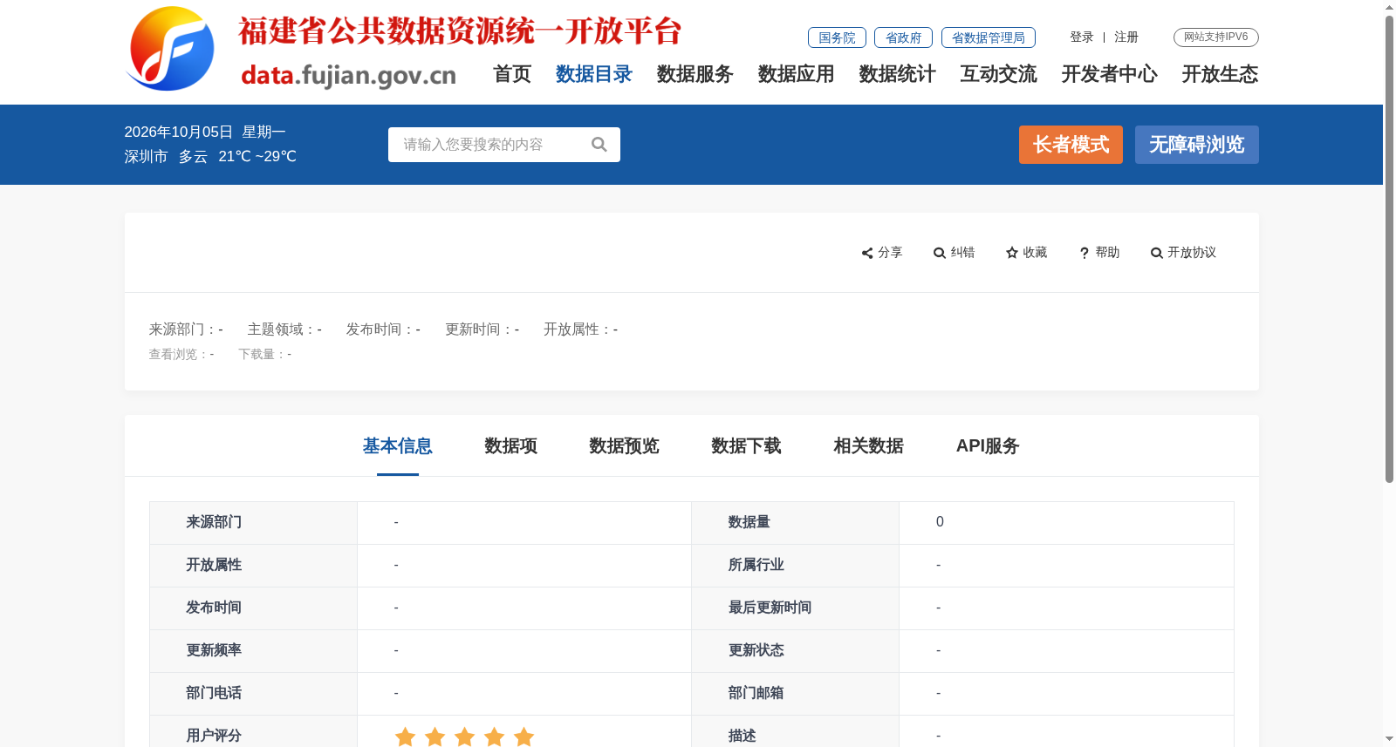Click the 收藏 text link
The width and height of the screenshot is (1396, 747).
click(1036, 253)
